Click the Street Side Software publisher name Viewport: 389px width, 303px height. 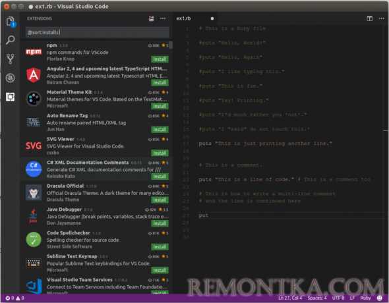click(x=69, y=246)
